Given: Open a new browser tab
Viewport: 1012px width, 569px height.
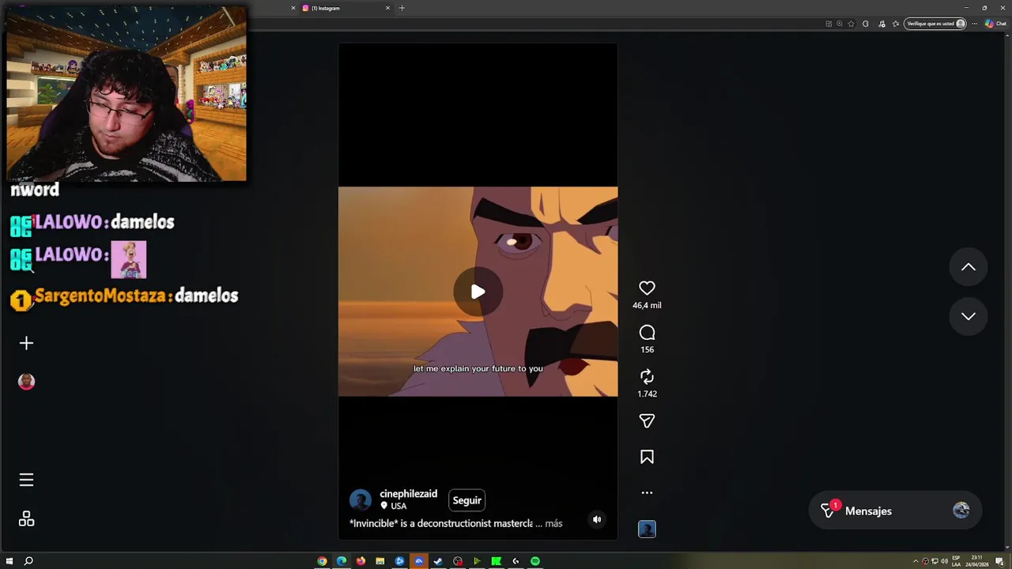Looking at the screenshot, I should [402, 8].
